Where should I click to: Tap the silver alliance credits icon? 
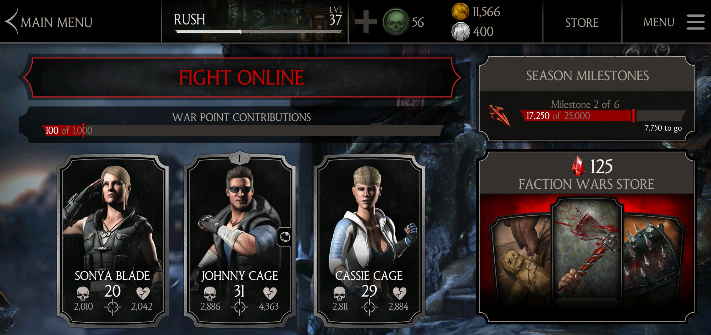(460, 31)
